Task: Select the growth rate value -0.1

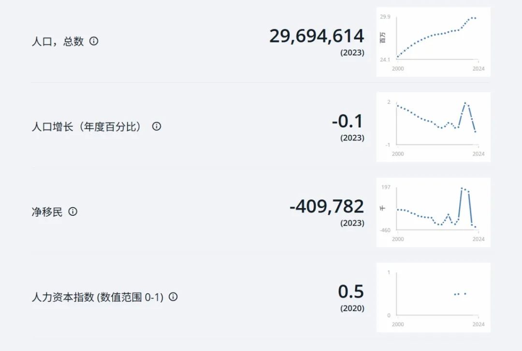Action: pyautogui.click(x=348, y=121)
